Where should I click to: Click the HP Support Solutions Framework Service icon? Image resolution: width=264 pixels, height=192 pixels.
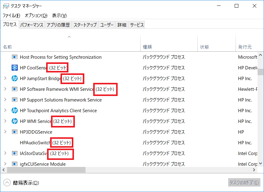click(15, 100)
